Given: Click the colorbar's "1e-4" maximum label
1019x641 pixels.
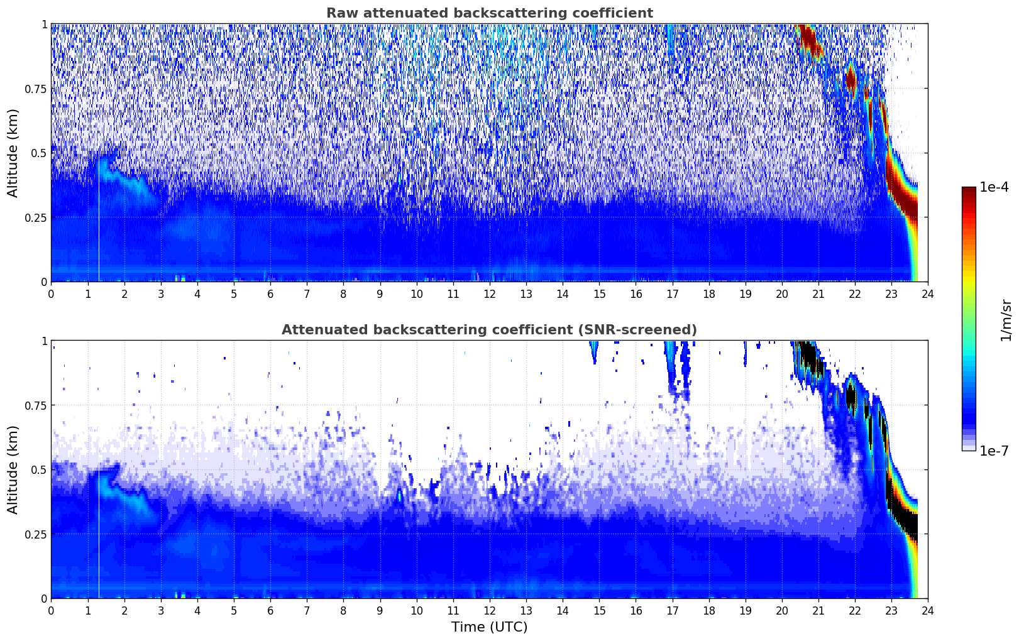Looking at the screenshot, I should coord(994,187).
